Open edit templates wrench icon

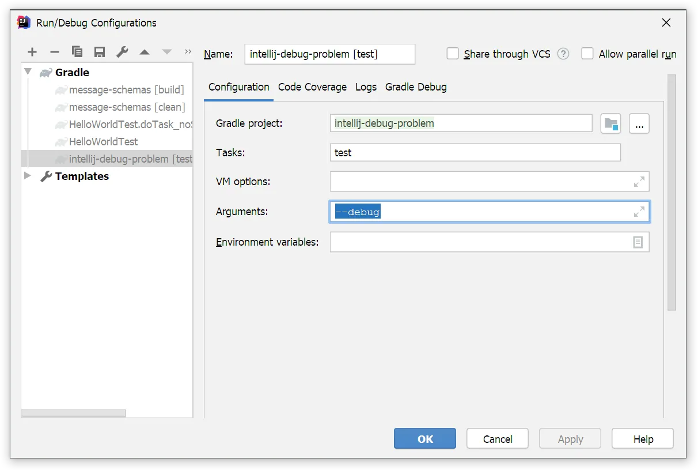(x=122, y=52)
